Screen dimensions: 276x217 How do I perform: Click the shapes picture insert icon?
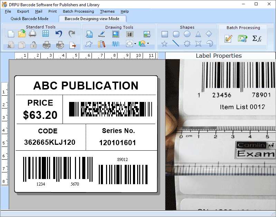(142, 44)
